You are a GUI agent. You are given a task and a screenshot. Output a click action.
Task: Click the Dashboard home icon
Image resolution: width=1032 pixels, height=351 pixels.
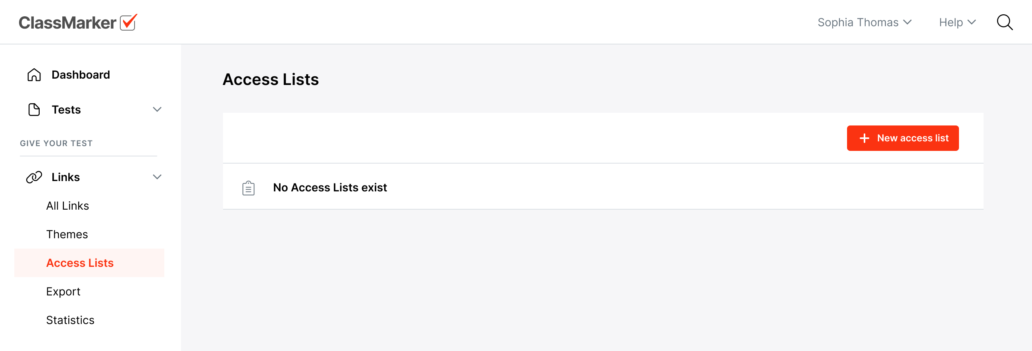coord(34,75)
